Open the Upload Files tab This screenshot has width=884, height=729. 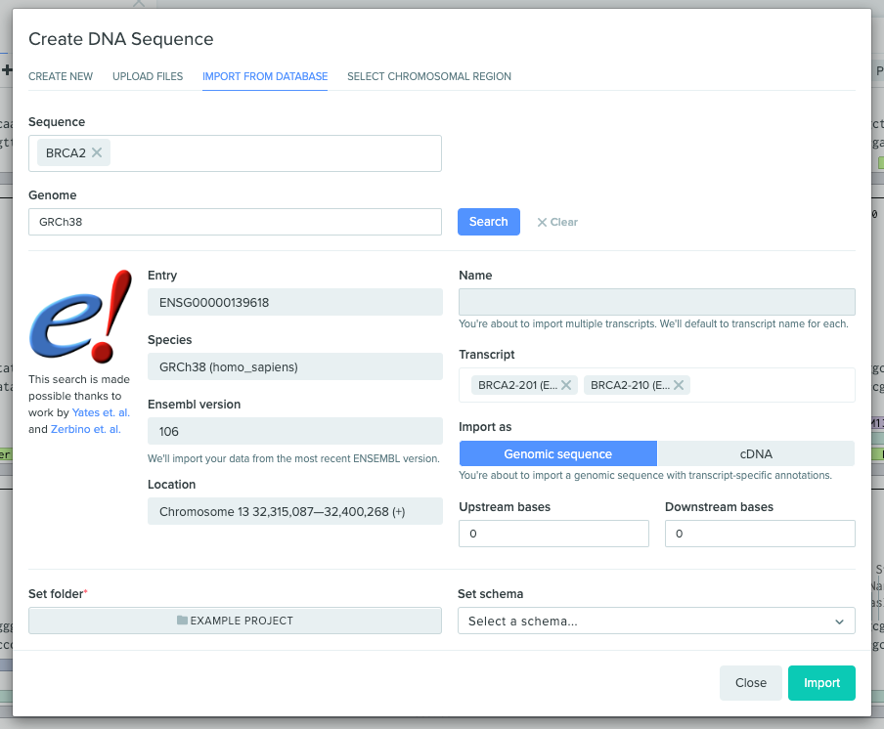[x=148, y=76]
